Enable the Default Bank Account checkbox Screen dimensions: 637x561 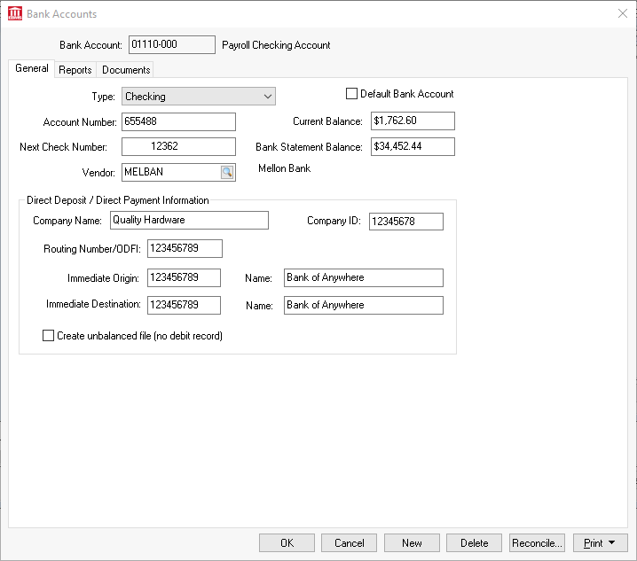pyautogui.click(x=351, y=94)
